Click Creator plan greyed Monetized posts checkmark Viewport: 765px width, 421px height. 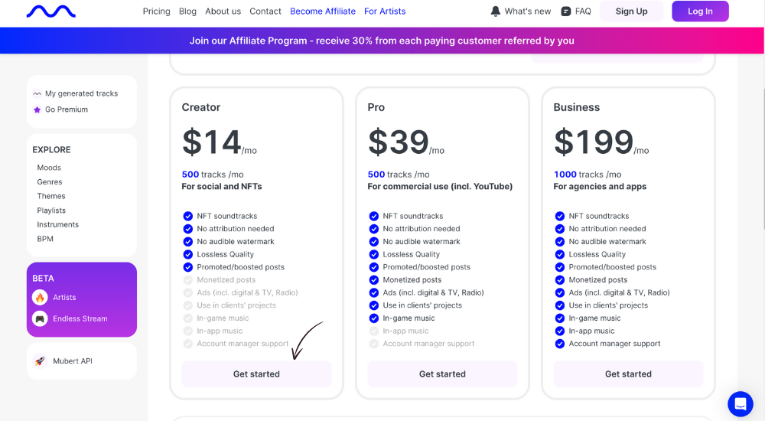(188, 280)
